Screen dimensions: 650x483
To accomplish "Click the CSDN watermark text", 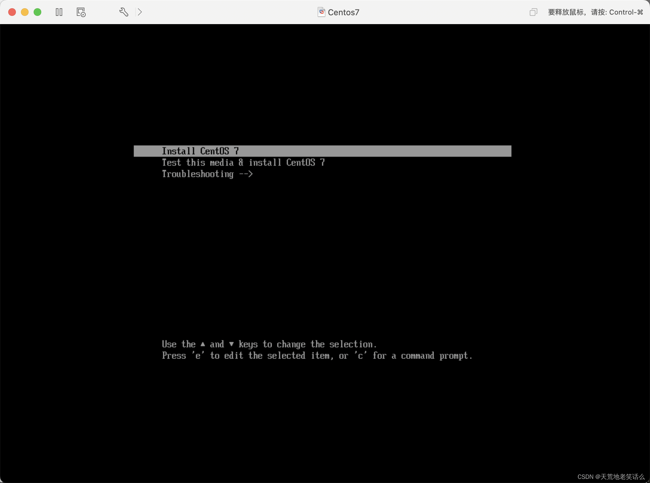I will [611, 477].
